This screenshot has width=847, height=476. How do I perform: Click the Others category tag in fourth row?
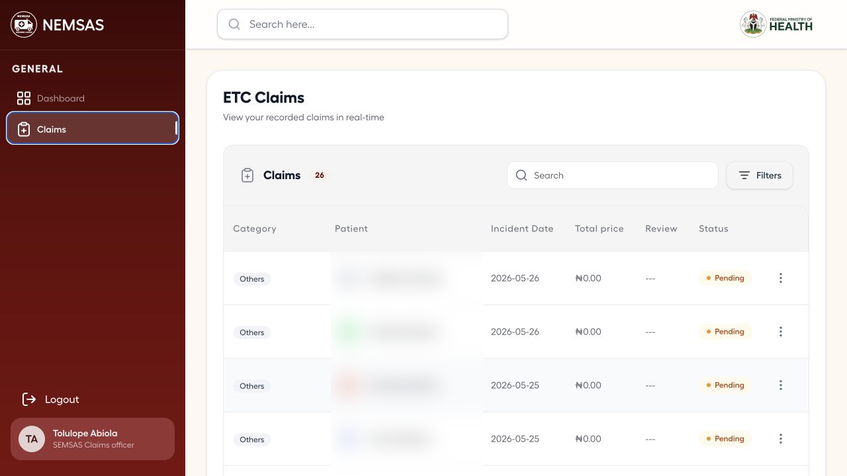coord(252,440)
